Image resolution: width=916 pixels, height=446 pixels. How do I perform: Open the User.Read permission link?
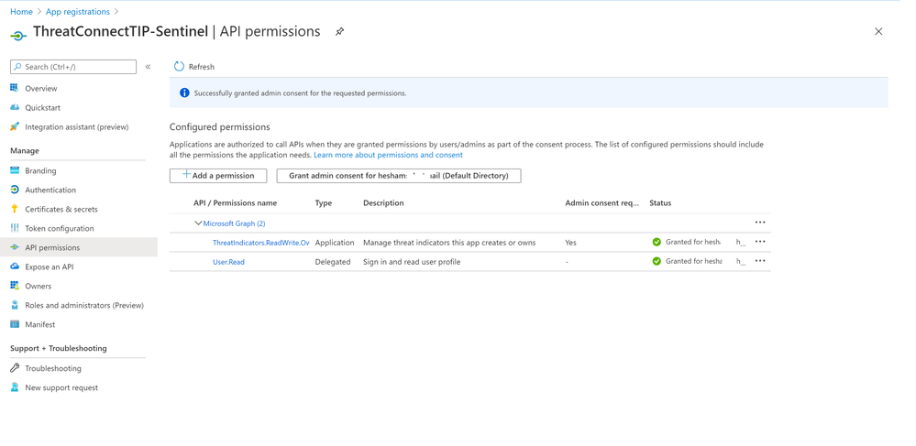pos(228,262)
